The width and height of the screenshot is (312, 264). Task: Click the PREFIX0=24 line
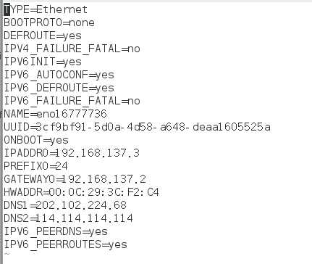click(x=35, y=166)
